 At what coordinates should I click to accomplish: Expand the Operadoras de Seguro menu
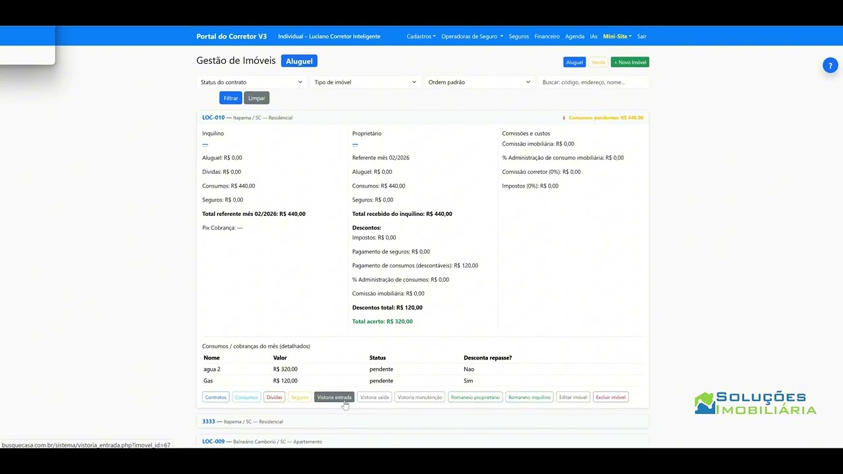click(472, 36)
